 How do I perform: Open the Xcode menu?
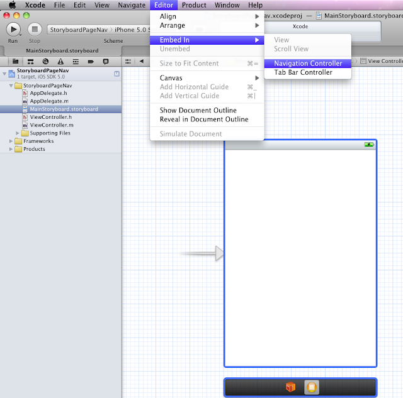[35, 5]
